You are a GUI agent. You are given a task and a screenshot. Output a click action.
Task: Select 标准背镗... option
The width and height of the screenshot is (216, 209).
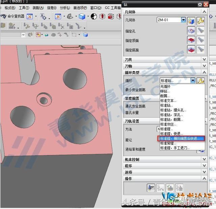point(182,143)
